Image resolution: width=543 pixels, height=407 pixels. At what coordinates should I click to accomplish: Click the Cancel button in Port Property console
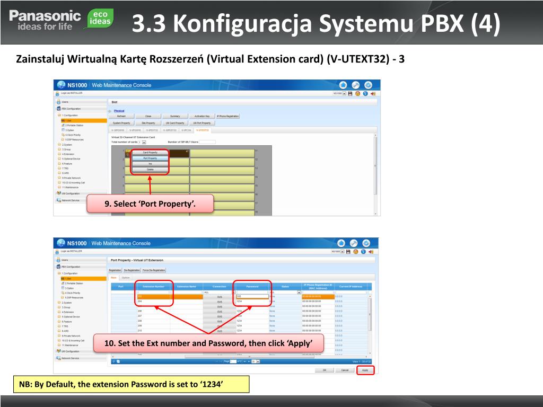[x=345, y=370]
